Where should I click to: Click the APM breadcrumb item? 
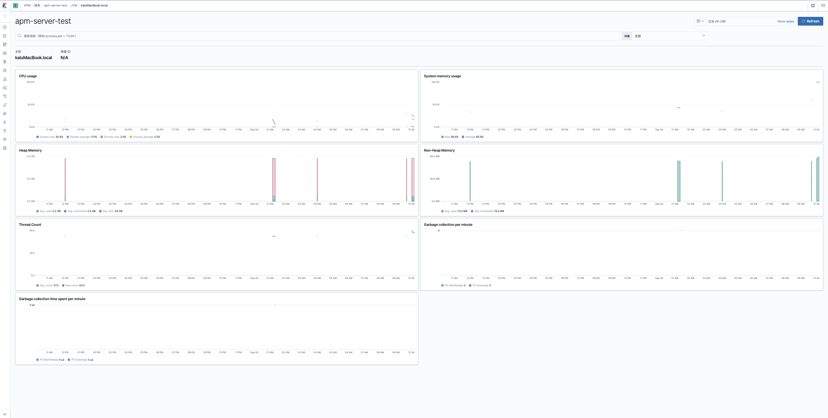coord(27,6)
